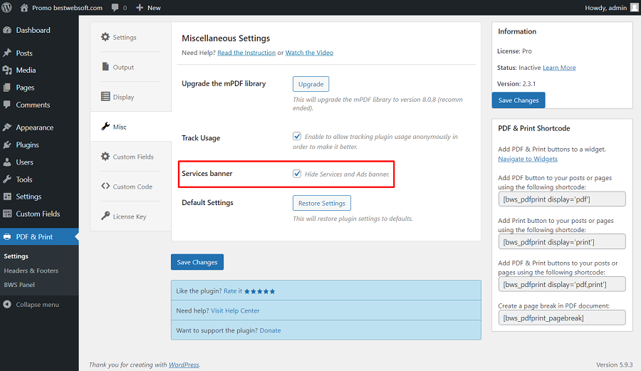Click the Promo bestwebsoft.com site name
Screen dimensions: 641x371
point(67,8)
